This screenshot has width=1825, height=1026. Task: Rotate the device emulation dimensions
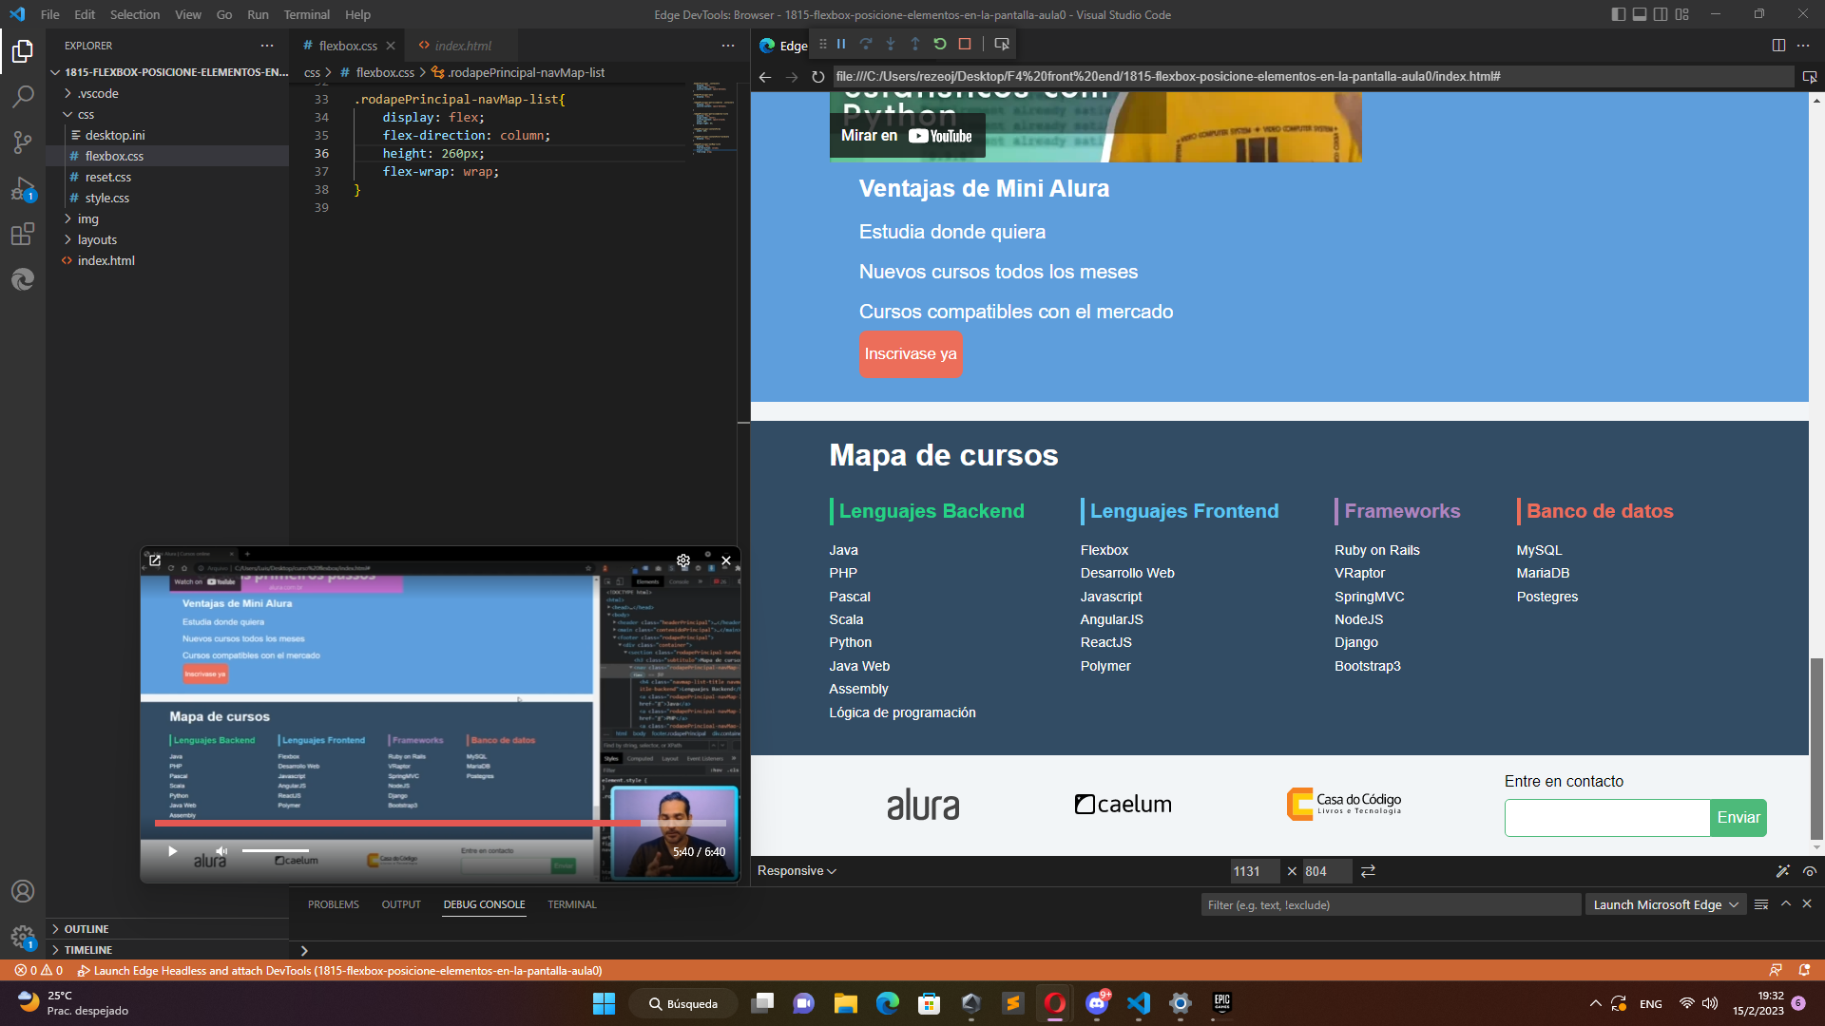pyautogui.click(x=1368, y=871)
